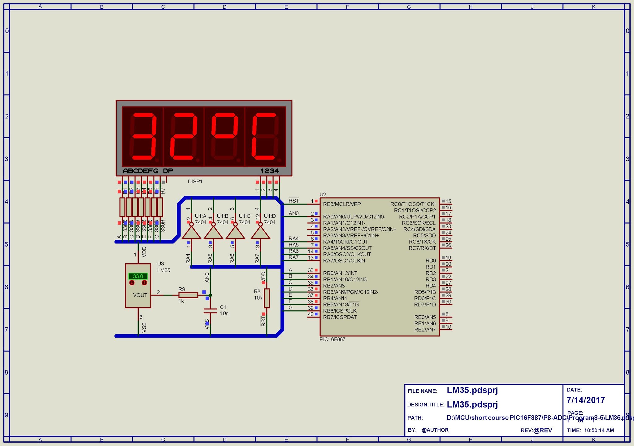Image resolution: width=634 pixels, height=446 pixels.
Task: Raise LM35 temperature with the up arrow
Action: click(144, 282)
